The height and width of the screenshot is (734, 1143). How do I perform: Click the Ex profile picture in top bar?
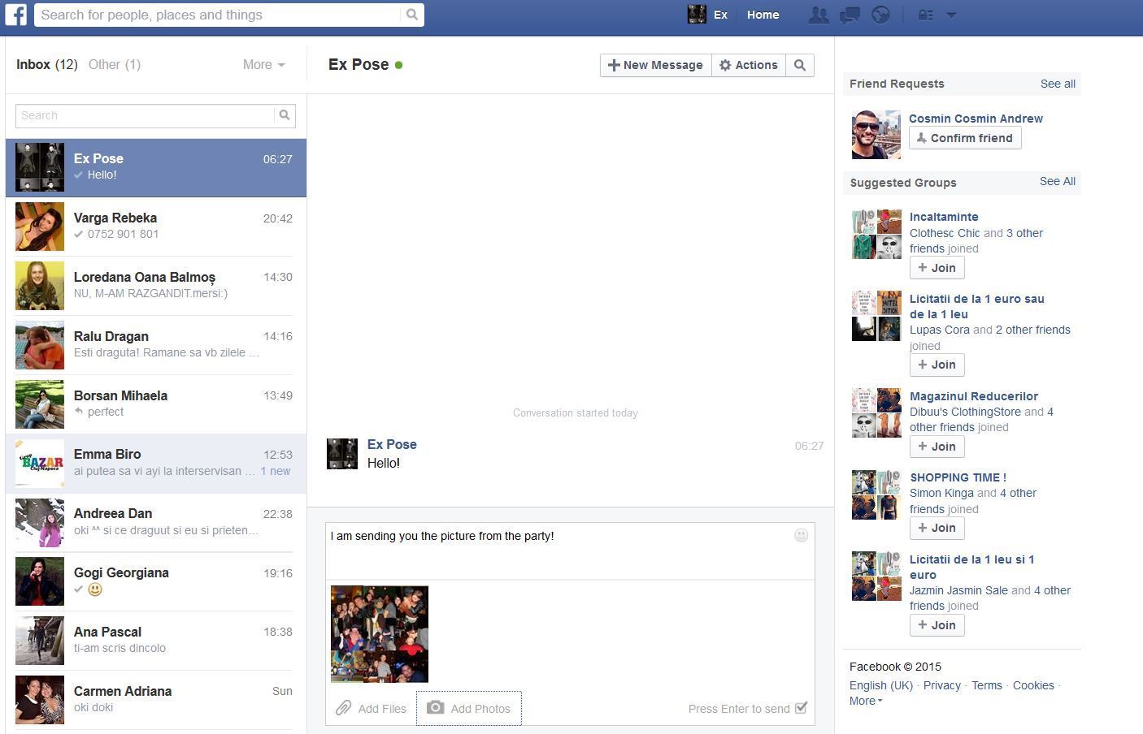697,15
